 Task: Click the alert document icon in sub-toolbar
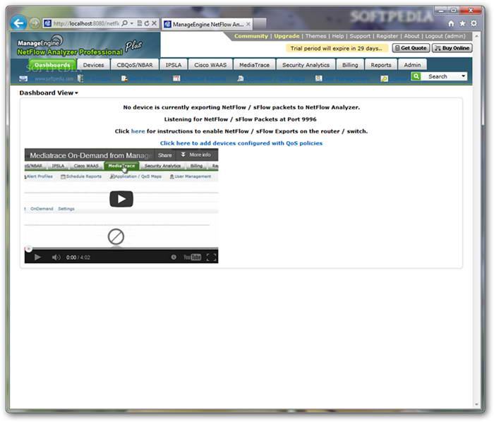point(124,78)
